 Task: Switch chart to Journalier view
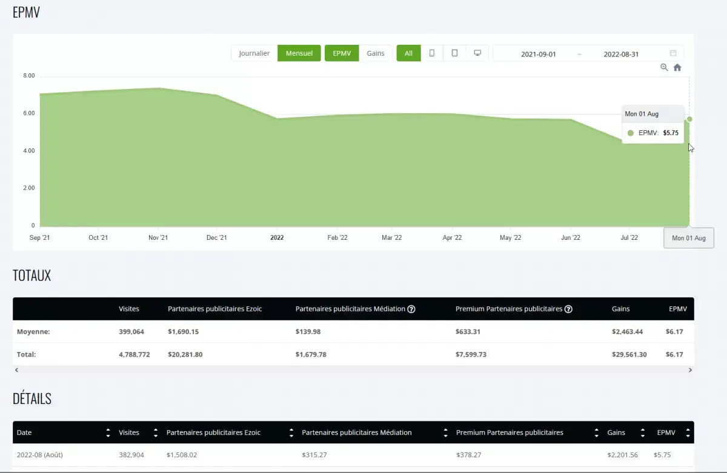[254, 53]
